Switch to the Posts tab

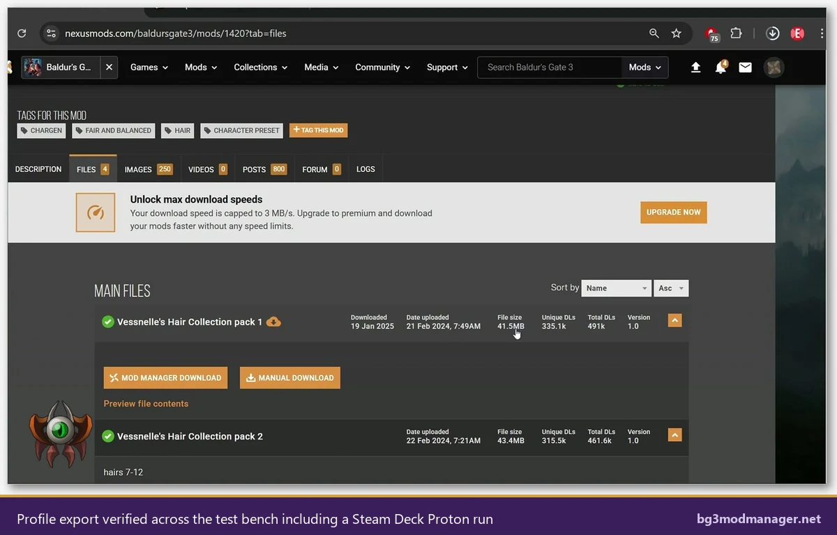[x=264, y=169]
